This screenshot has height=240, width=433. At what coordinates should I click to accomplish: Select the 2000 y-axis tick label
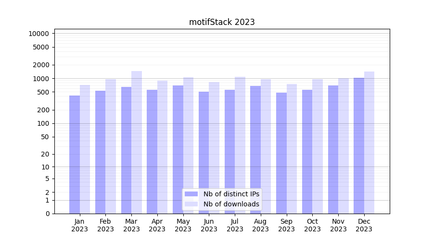click(x=41, y=65)
